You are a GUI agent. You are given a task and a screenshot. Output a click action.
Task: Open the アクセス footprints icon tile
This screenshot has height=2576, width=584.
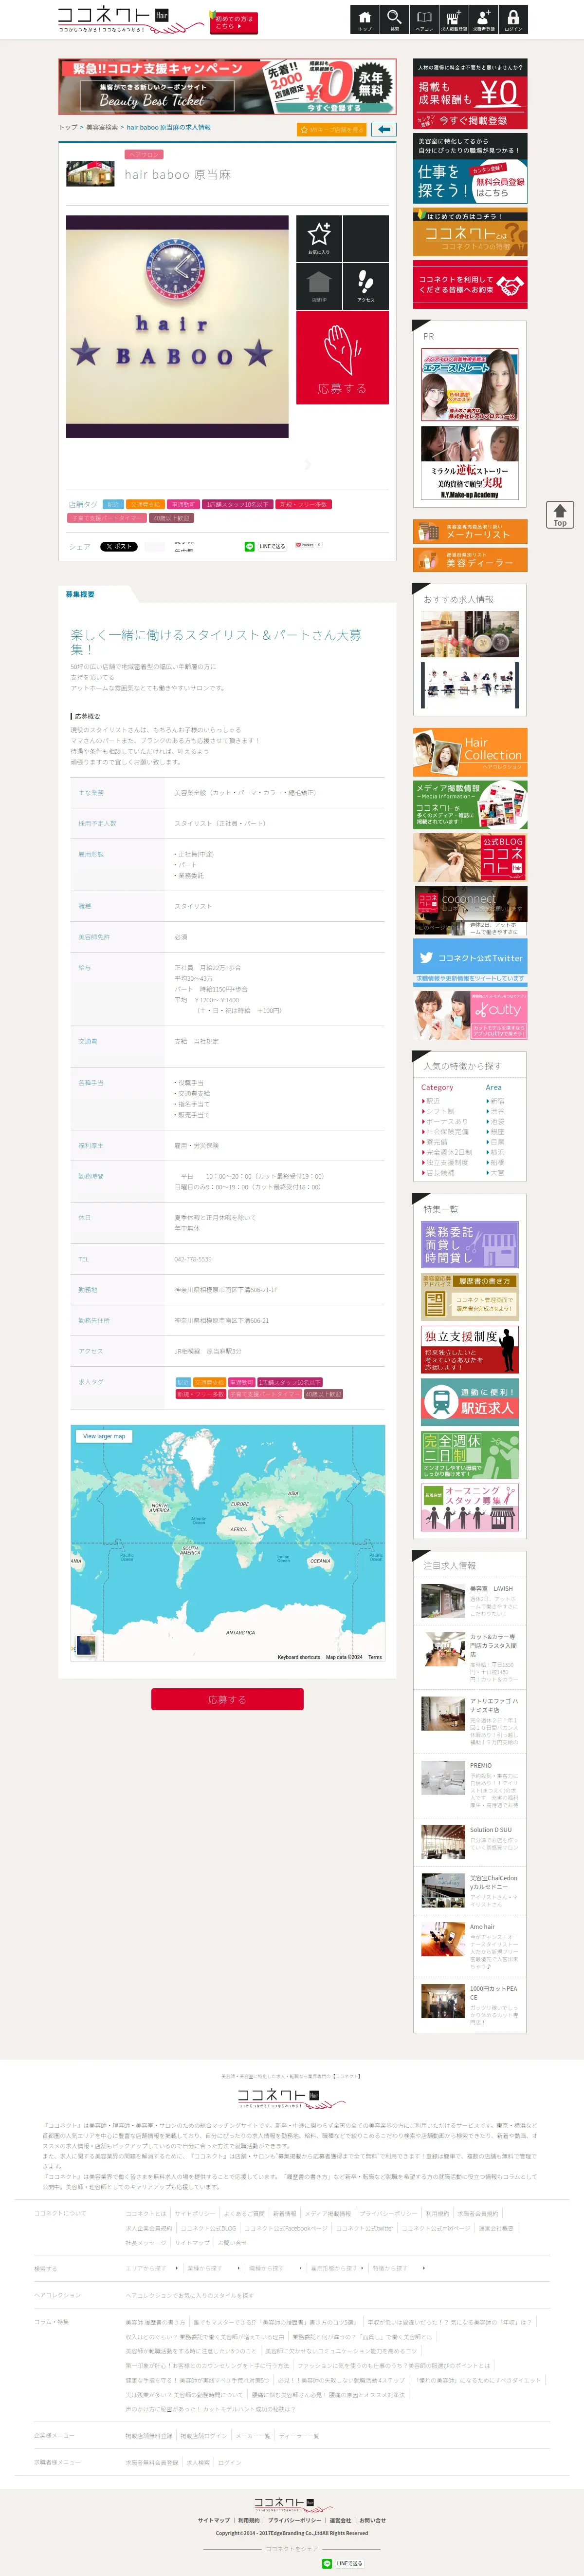click(x=365, y=286)
